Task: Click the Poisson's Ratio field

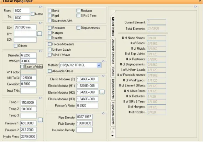Action: tap(87, 105)
